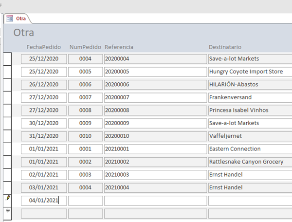Select the record selector for the Frankenversand row

[x=7, y=97]
